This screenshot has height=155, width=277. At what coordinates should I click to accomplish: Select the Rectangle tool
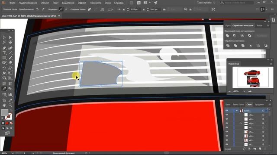tap(4, 58)
